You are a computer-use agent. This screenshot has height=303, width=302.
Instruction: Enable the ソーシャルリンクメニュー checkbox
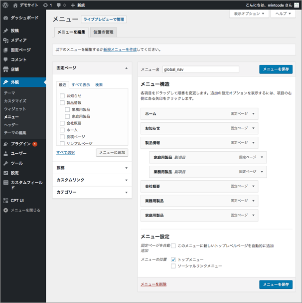pyautogui.click(x=173, y=266)
